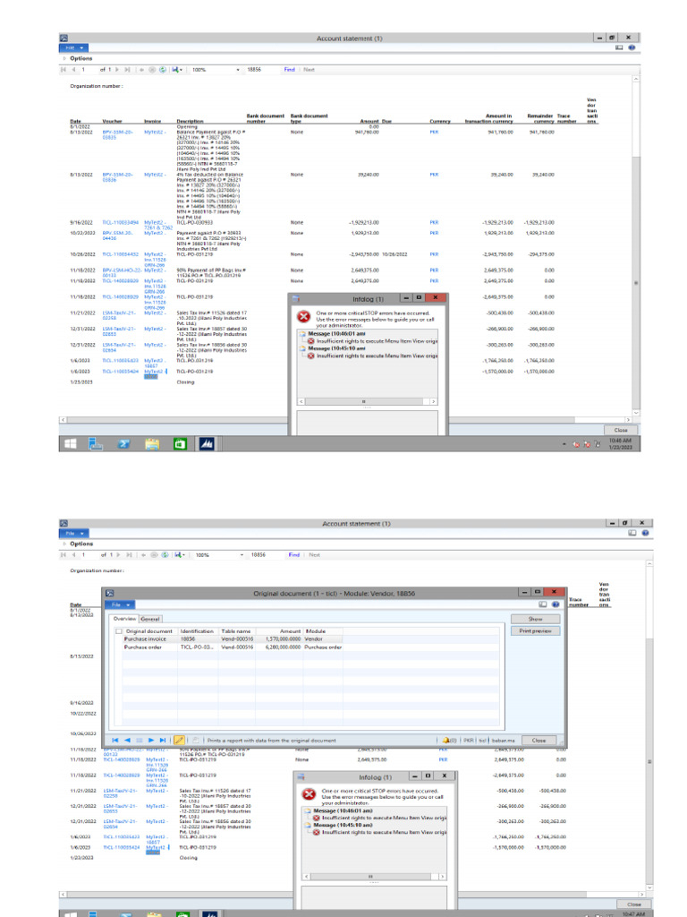Click PKR currency in the dialog status bar
This screenshot has height=917, width=687.
coord(469,741)
